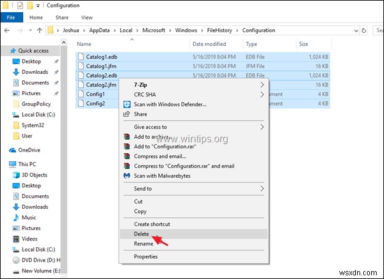The image size is (384, 279).
Task: Click the navigation pane scroll up arrow
Action: point(64,43)
